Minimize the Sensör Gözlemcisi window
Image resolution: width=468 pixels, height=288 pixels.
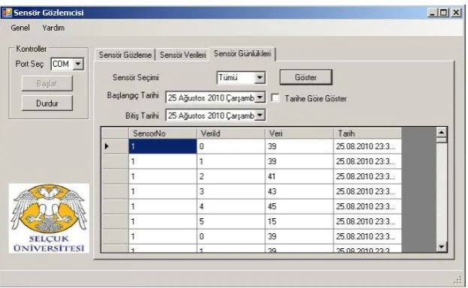[x=432, y=13]
